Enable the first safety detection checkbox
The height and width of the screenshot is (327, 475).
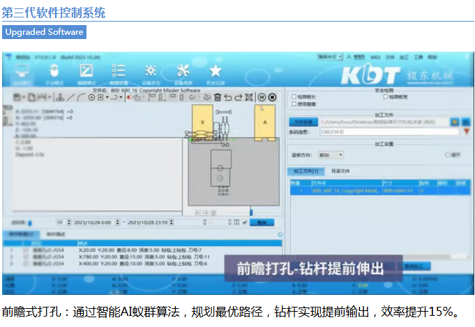[294, 97]
